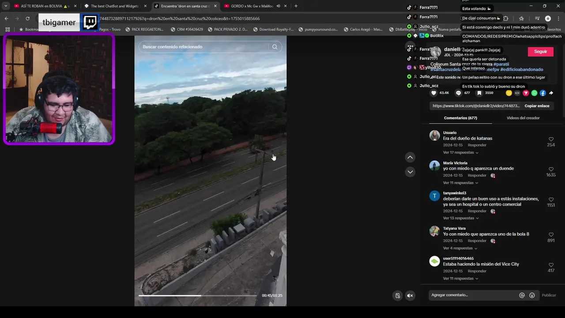Expand 'Ver 11 respuestas' under user51114016465
Screen dimensions: 565x318
(x=461, y=279)
